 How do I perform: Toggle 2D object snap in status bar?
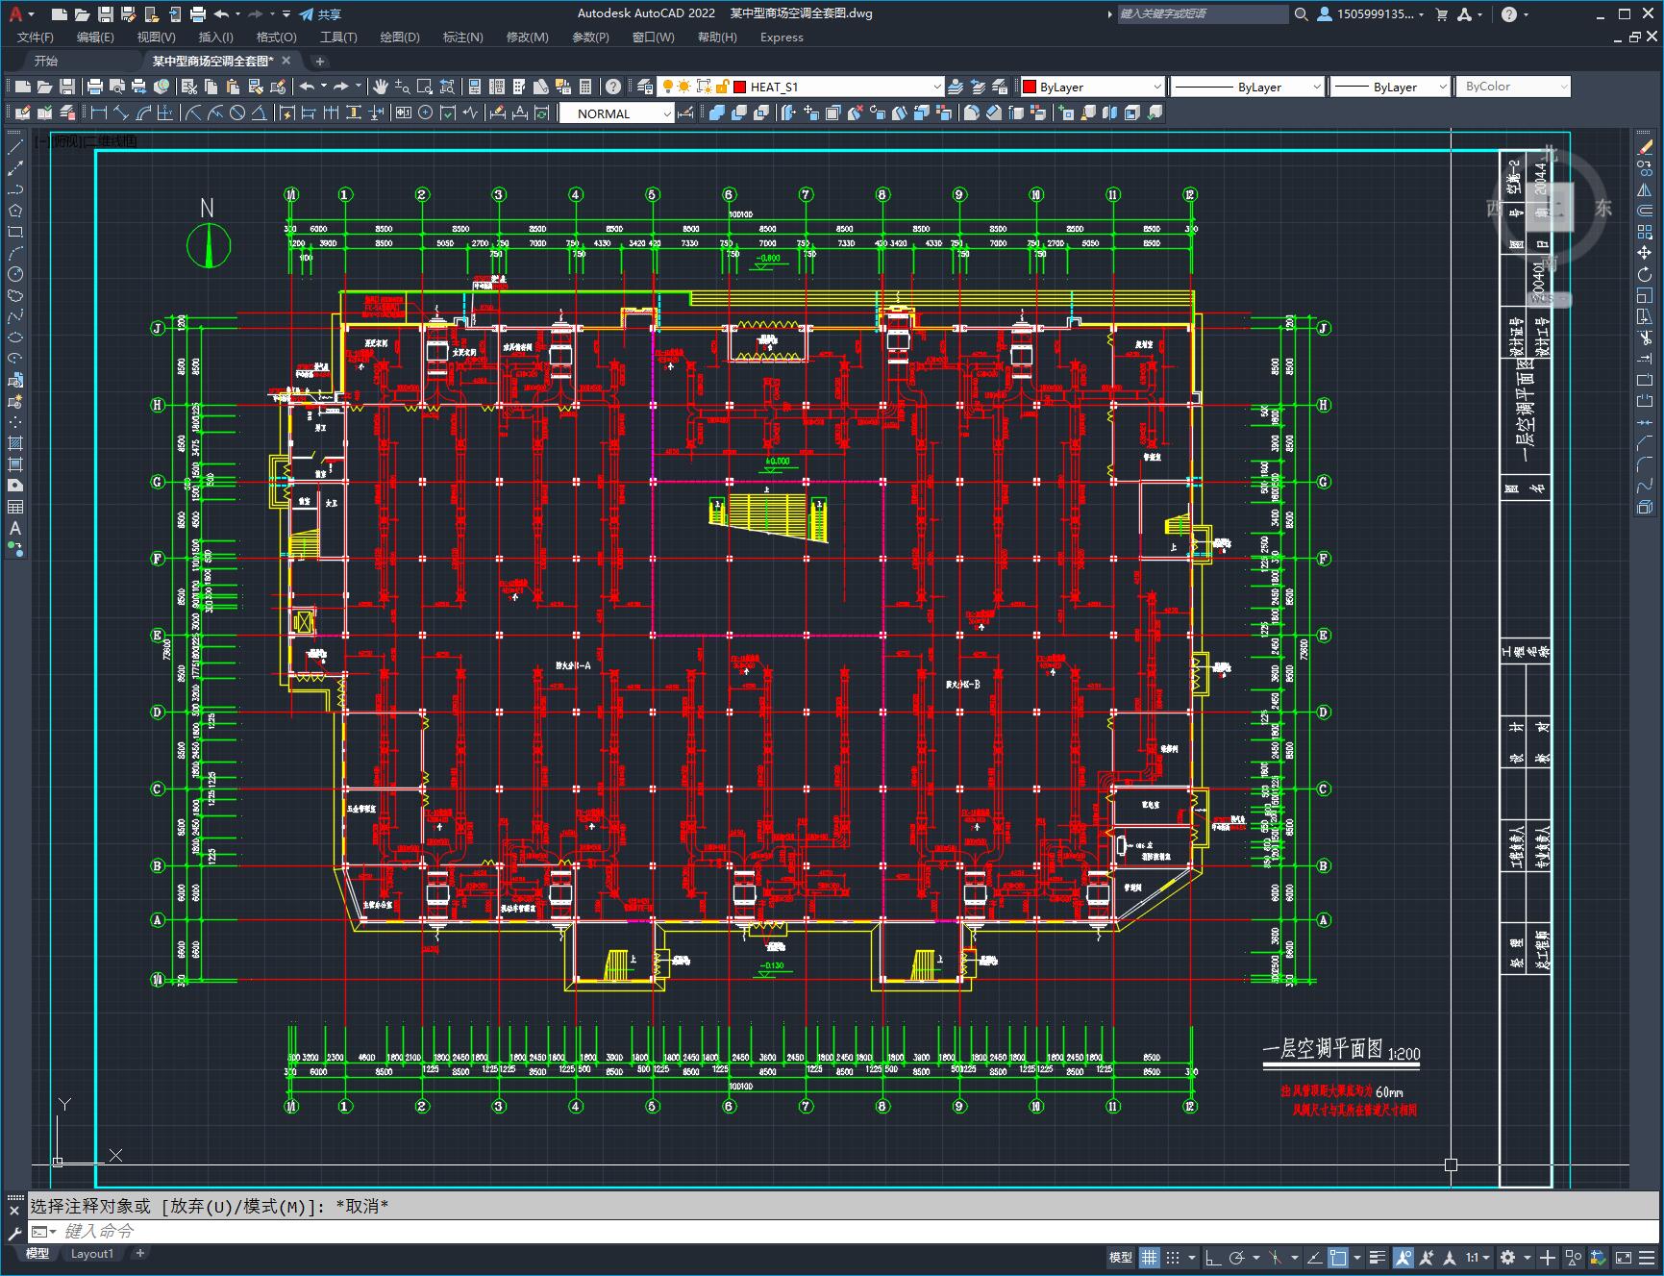click(1337, 1257)
